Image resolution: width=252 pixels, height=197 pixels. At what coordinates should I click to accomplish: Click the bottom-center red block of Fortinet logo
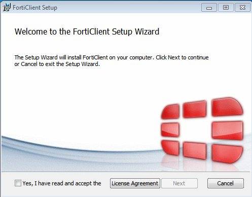click(x=195, y=151)
